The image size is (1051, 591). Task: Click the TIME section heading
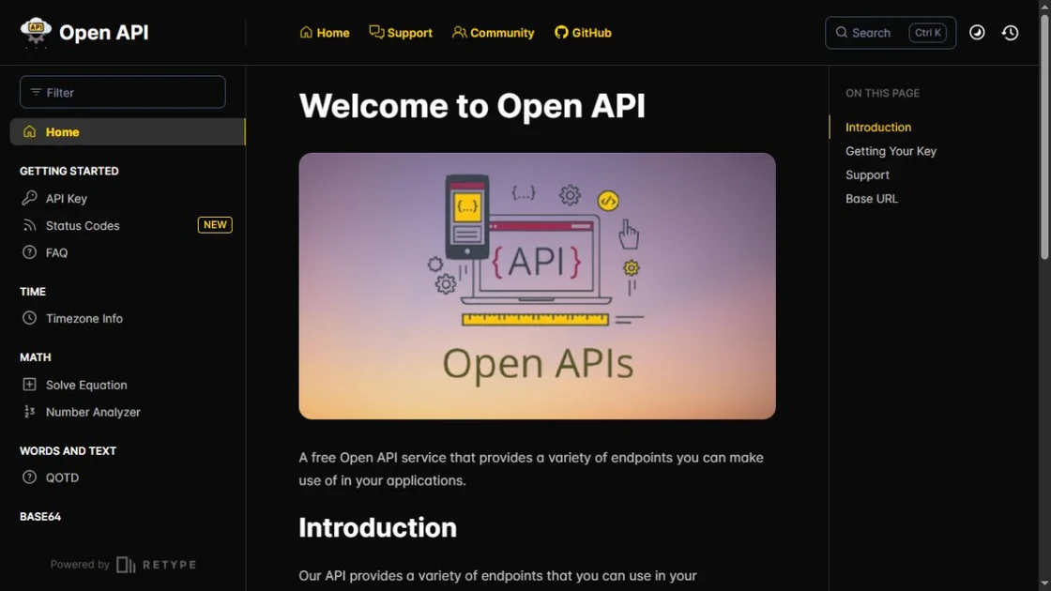click(x=33, y=292)
